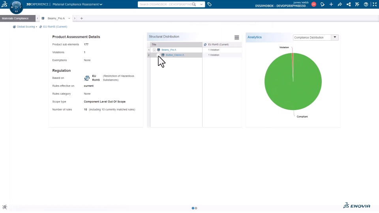379x213 pixels.
Task: Click Component Level Out Of Scope text
Action: [x=105, y=102]
